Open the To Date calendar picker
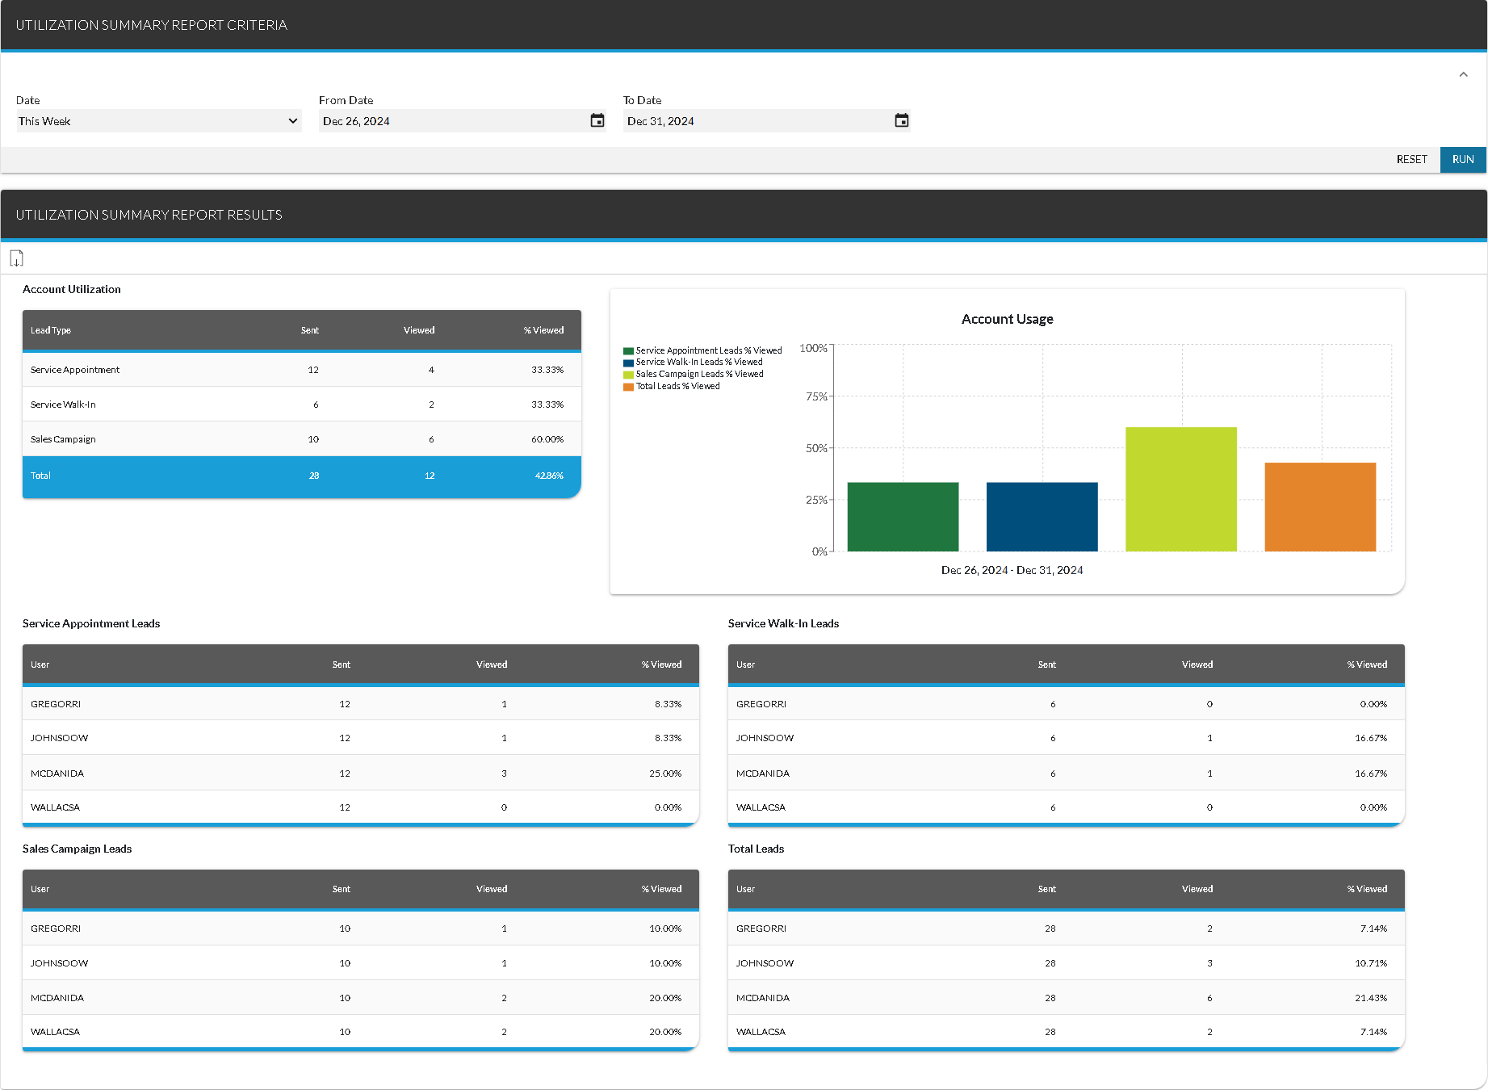This screenshot has height=1090, width=1488. [x=902, y=121]
